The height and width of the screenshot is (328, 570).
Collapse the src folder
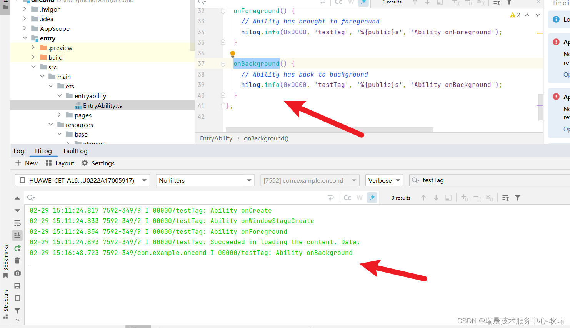33,67
